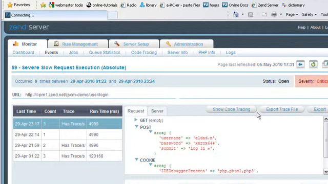Open the online-tutorials bookmark
The width and height of the screenshot is (328, 184).
(x=102, y=5)
